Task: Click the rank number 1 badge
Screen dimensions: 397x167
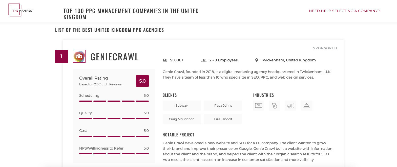Action: [x=61, y=56]
